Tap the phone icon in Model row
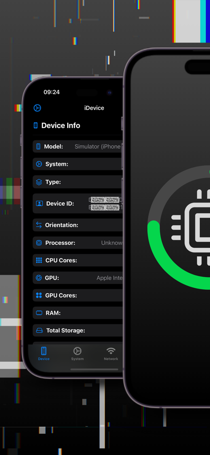210x455 pixels. (38, 147)
